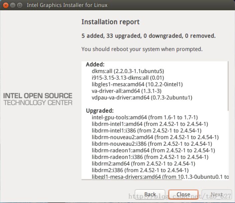
Task: Click the libegl1-mesa-drivers:amd64 line
Action: tap(160, 177)
